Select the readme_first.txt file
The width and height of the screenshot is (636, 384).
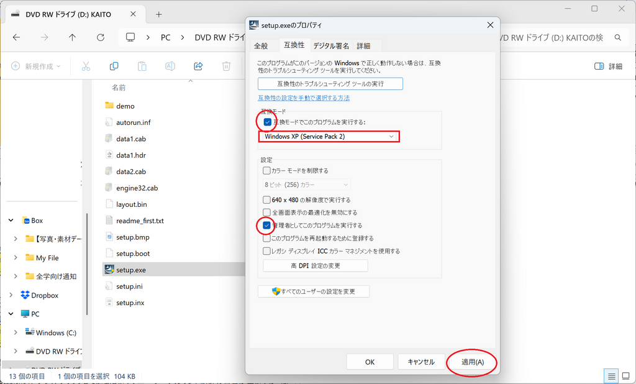tap(140, 221)
